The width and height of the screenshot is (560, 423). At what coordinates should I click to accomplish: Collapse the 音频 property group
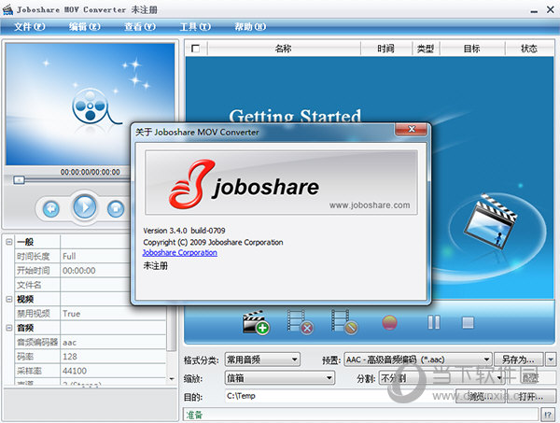(x=9, y=328)
